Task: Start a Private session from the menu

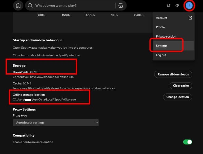Action: coord(166,36)
